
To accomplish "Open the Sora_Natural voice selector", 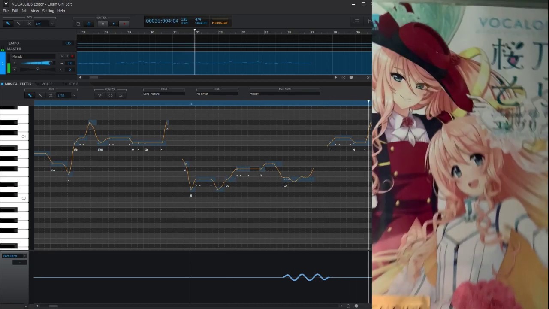I will 164,94.
